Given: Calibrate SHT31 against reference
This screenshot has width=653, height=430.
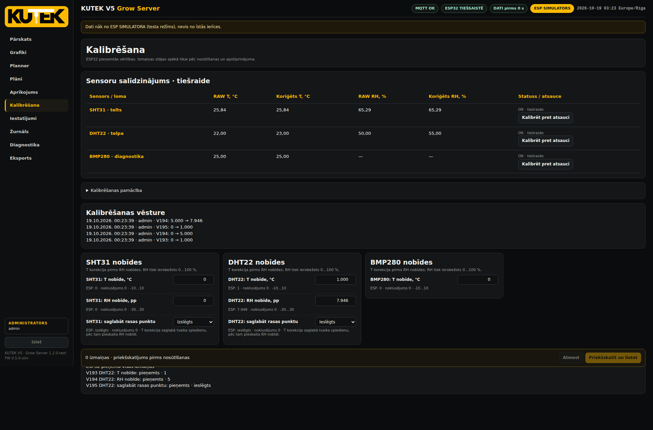Looking at the screenshot, I should [x=546, y=118].
